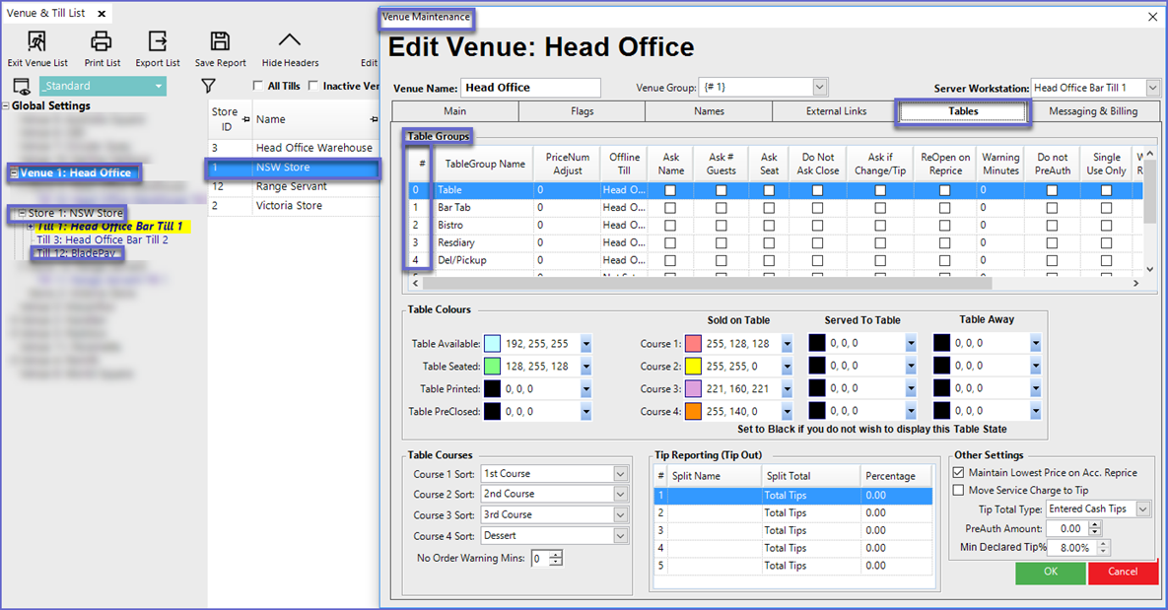
Task: Click the Export List icon
Action: pyautogui.click(x=158, y=41)
